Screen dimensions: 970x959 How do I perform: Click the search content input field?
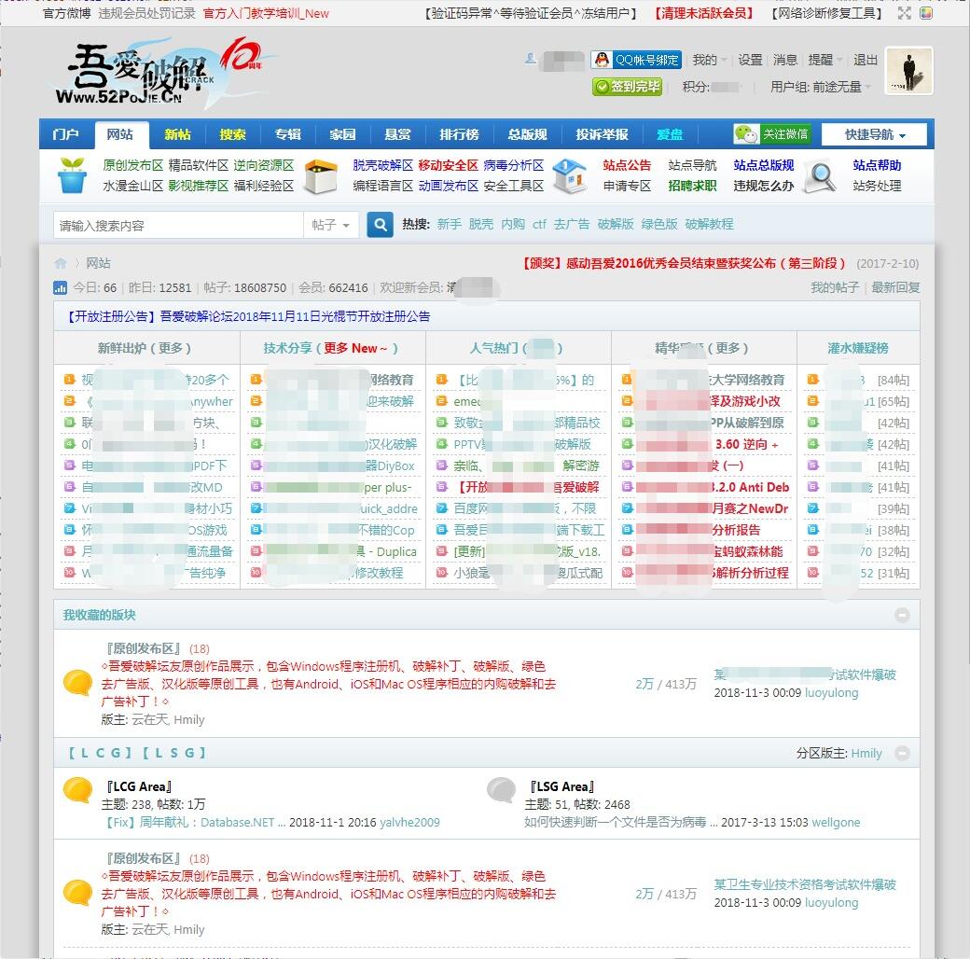click(x=178, y=225)
